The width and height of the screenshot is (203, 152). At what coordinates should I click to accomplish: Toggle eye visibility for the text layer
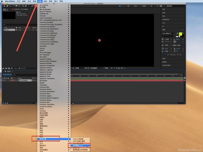pyautogui.click(x=3, y=81)
